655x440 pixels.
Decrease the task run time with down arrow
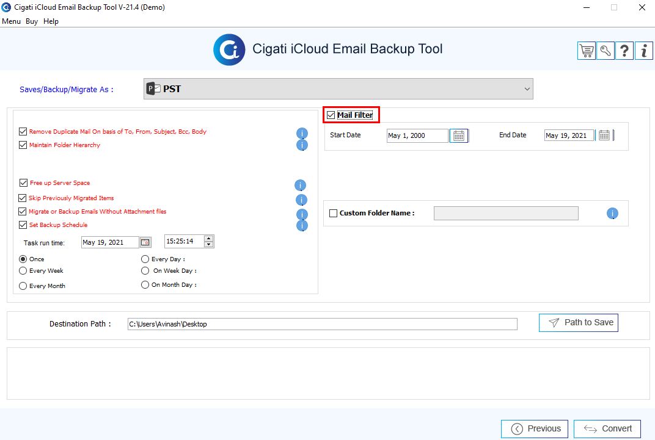click(208, 244)
